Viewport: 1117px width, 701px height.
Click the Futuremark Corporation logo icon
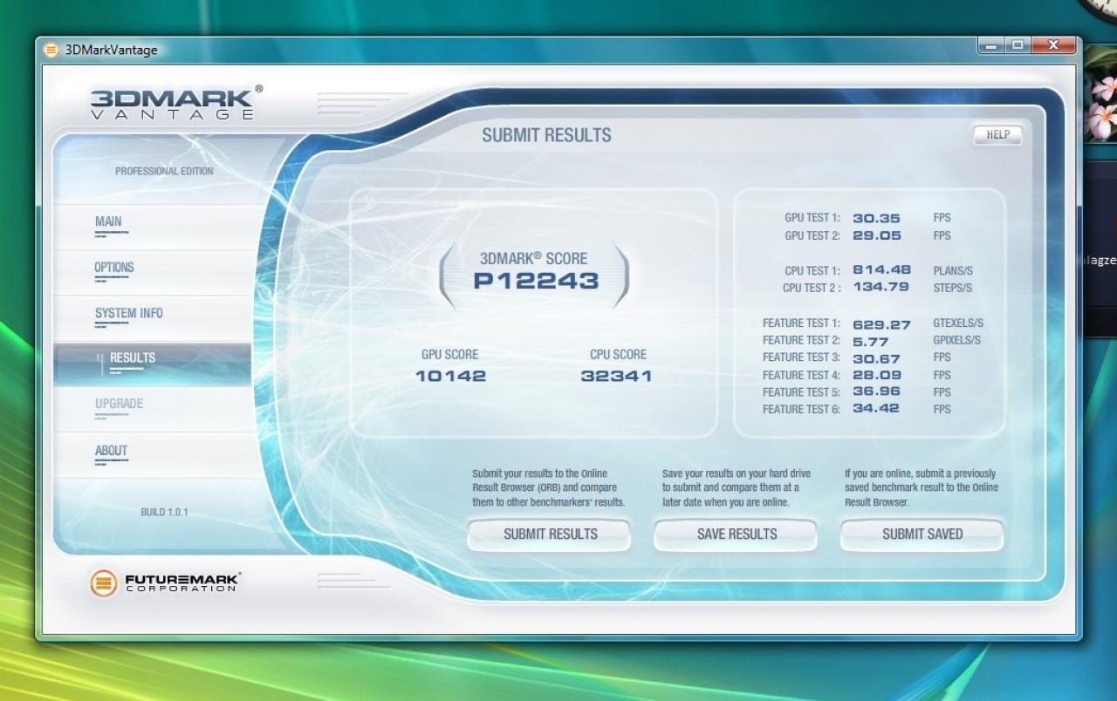click(x=104, y=582)
